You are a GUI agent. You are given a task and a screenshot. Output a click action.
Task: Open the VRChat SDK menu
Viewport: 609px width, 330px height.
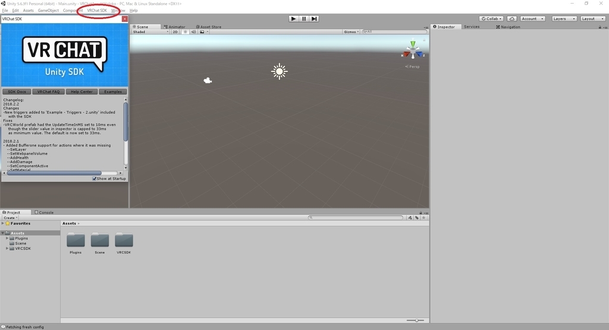(97, 11)
